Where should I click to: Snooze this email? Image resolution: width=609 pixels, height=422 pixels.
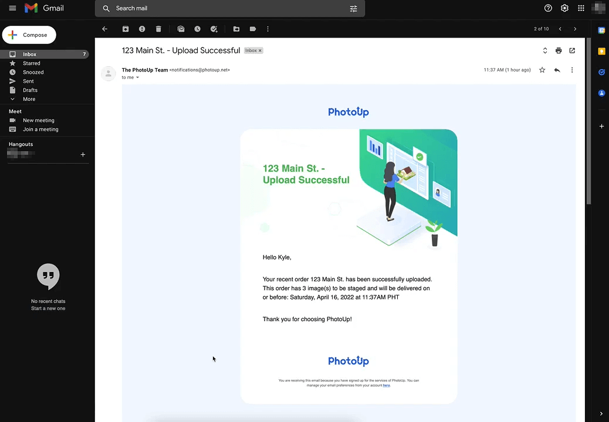pos(197,29)
